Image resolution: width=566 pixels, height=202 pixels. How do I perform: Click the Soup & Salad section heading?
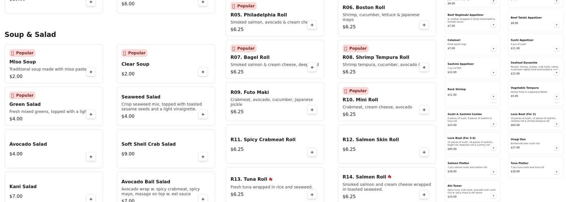pos(30,35)
